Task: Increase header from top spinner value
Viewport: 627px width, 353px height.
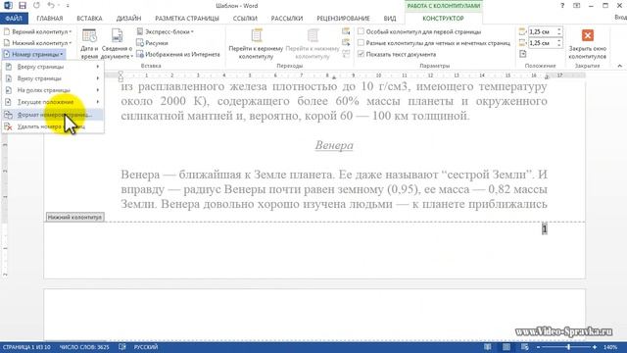Action: point(559,29)
